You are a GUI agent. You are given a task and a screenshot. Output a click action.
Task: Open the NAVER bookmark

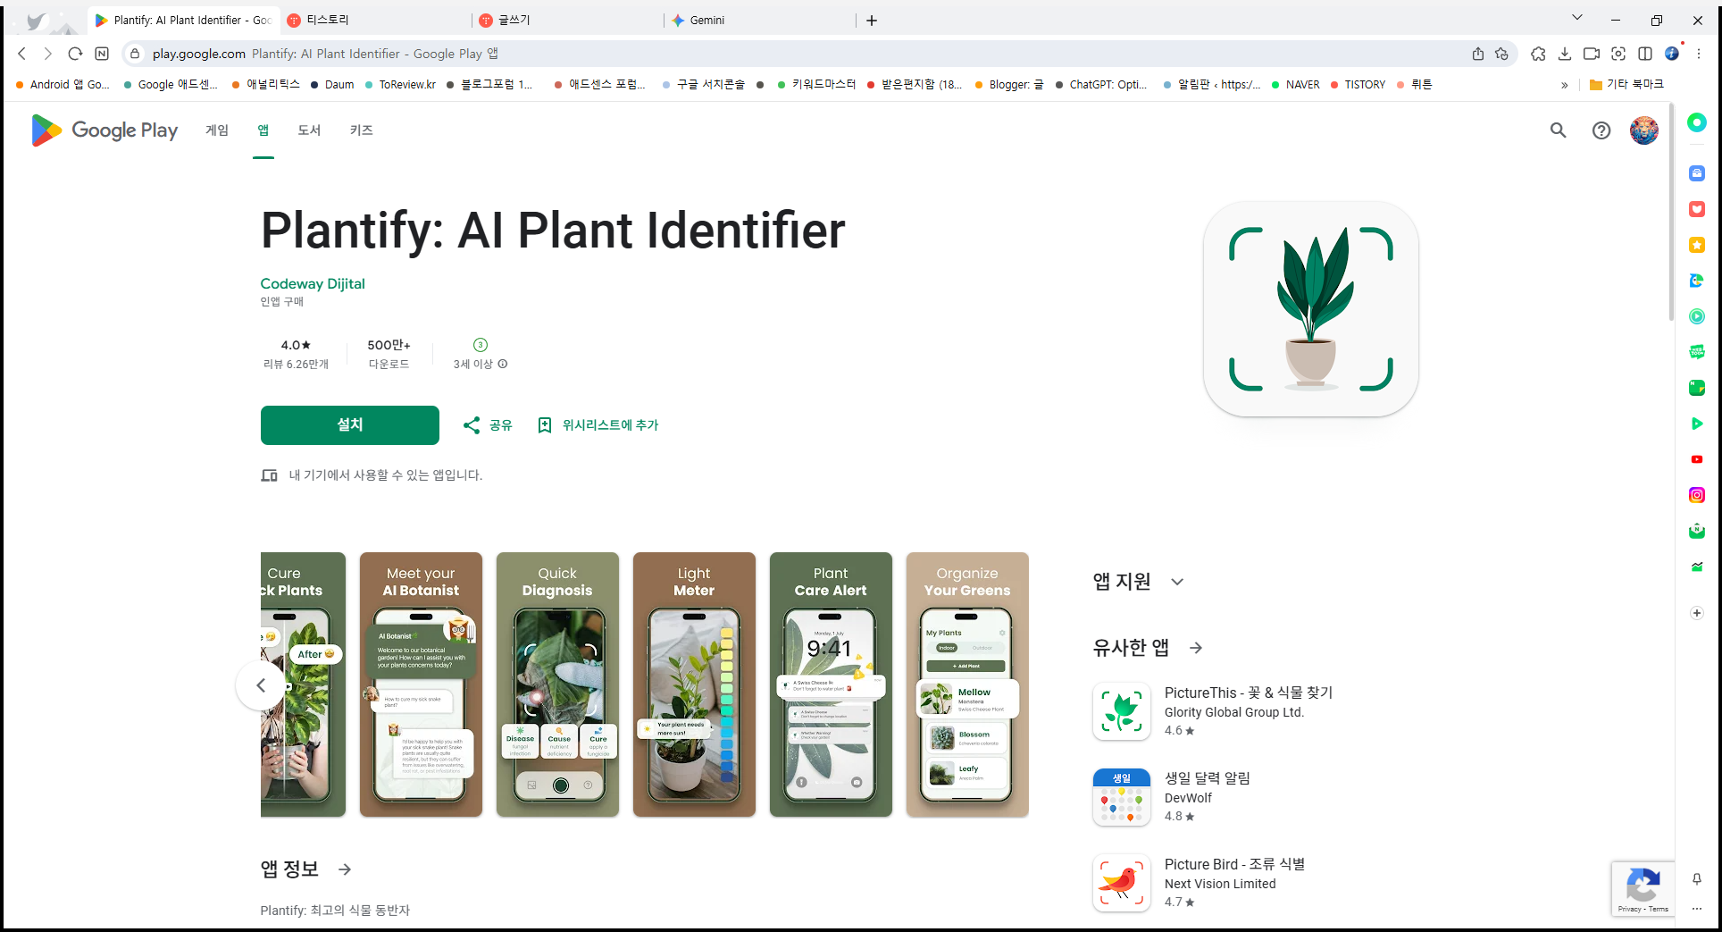click(x=1295, y=85)
